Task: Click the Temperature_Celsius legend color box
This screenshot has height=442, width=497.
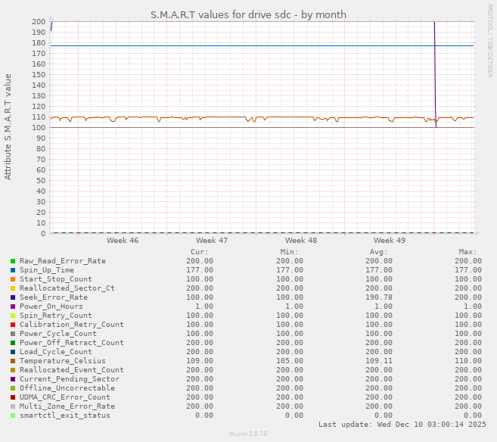Action: (13, 361)
